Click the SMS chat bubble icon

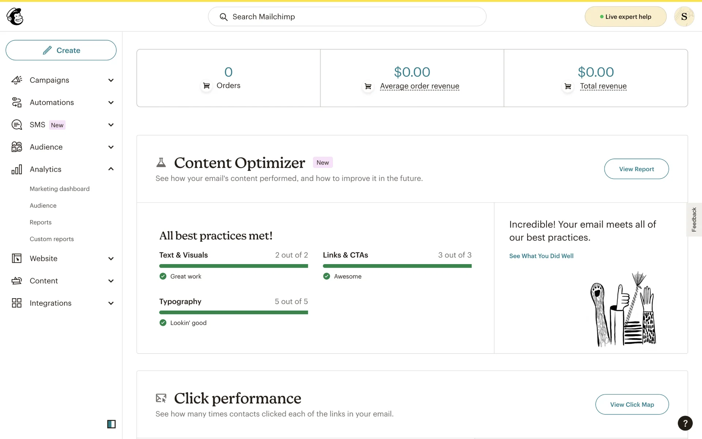coord(17,125)
